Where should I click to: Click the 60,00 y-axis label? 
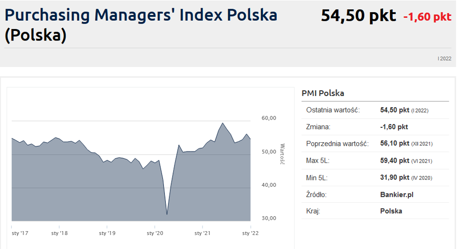[x=268, y=118]
